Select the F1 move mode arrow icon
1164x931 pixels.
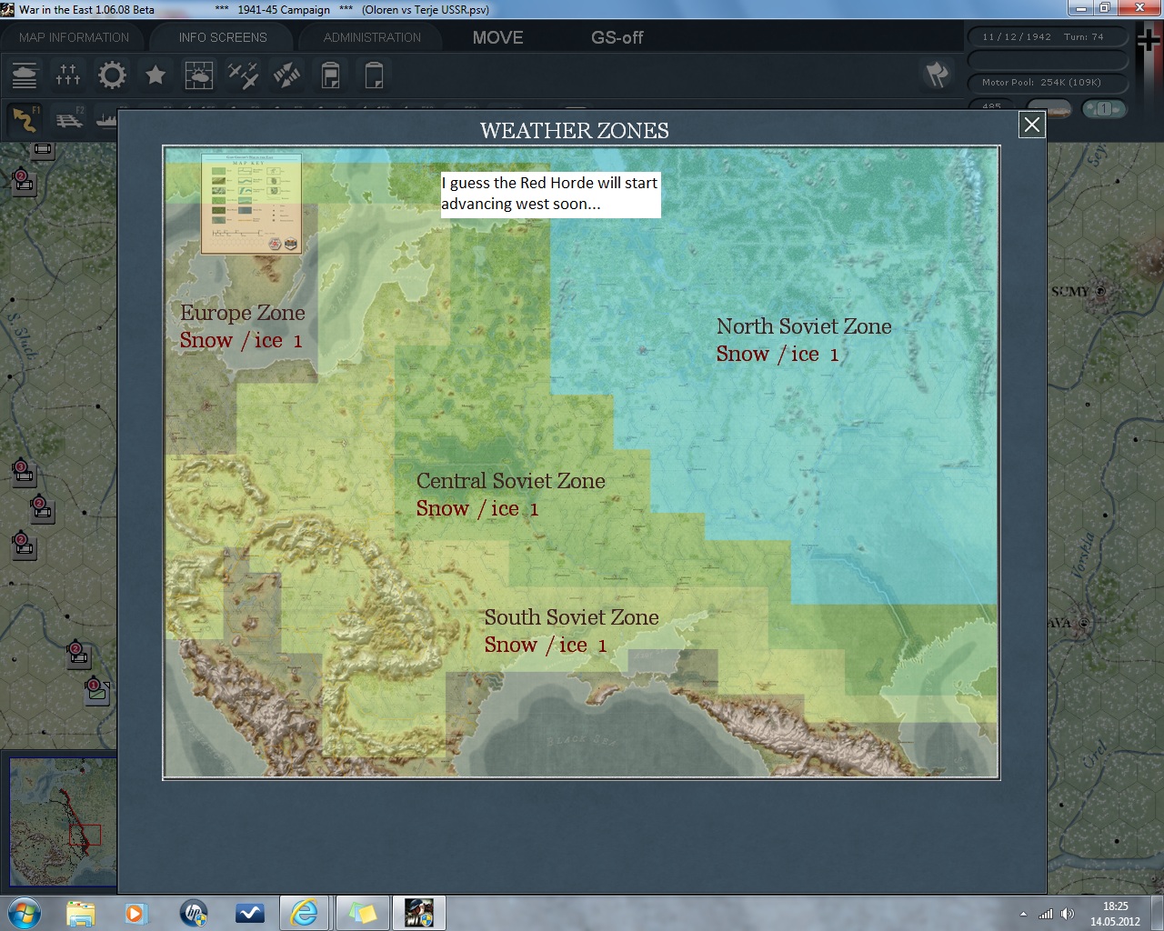[25, 119]
